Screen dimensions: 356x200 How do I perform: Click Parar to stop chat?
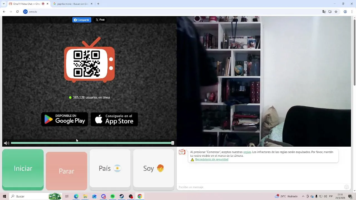66,171
